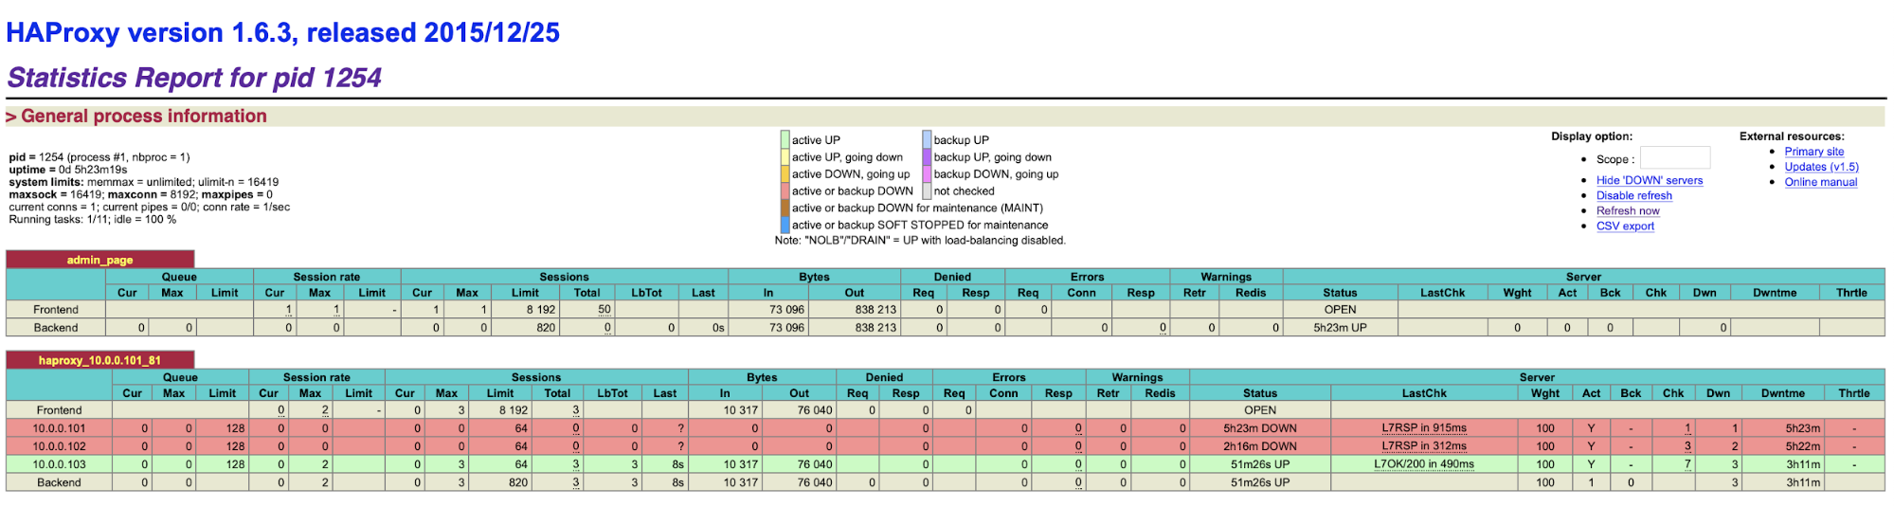Screen dimensions: 1894x507
Task: Click Hide 'DOWN' servers link
Action: tap(1649, 180)
